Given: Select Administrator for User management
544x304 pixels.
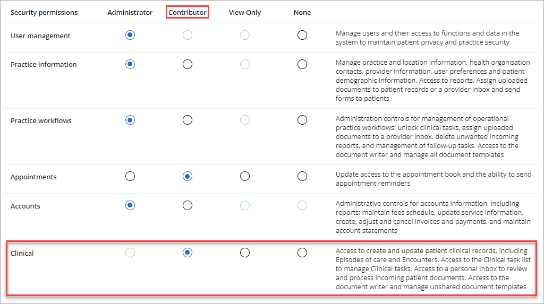Looking at the screenshot, I should click(130, 35).
